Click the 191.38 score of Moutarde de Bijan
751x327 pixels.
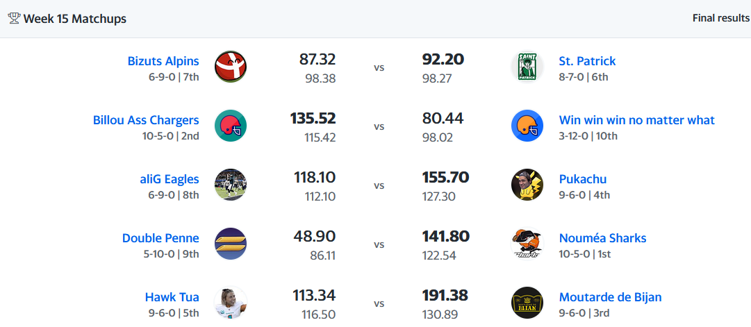pos(445,295)
